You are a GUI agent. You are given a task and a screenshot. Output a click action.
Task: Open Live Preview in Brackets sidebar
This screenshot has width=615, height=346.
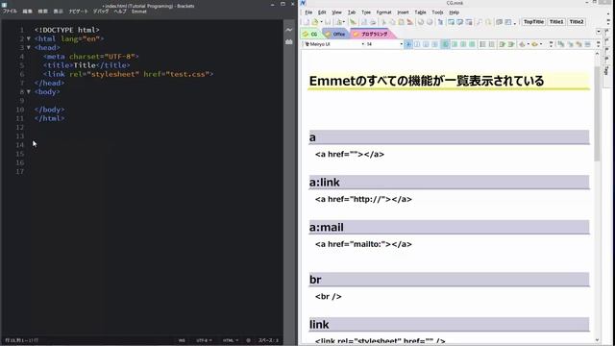pyautogui.click(x=289, y=30)
